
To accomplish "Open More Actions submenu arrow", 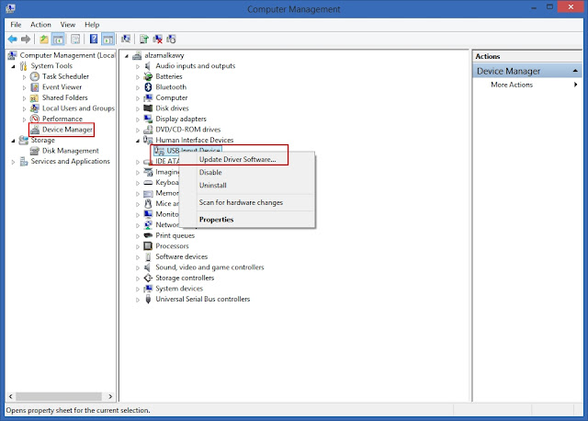I will tap(576, 85).
